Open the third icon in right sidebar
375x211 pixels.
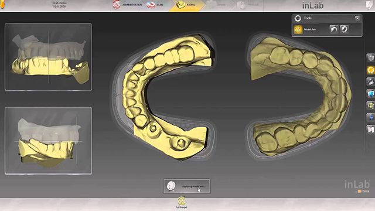click(370, 82)
